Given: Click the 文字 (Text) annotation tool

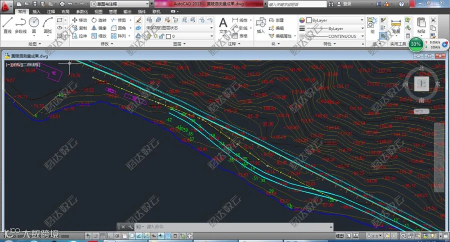Looking at the screenshot, I should [x=223, y=25].
